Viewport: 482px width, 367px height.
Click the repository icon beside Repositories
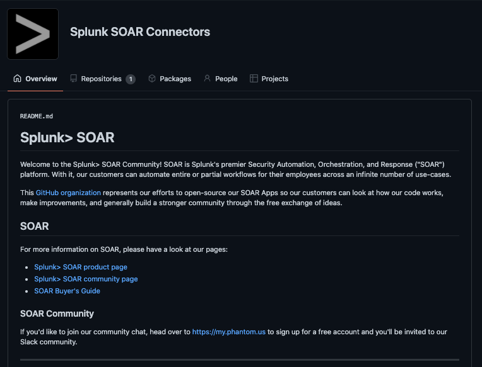point(73,79)
